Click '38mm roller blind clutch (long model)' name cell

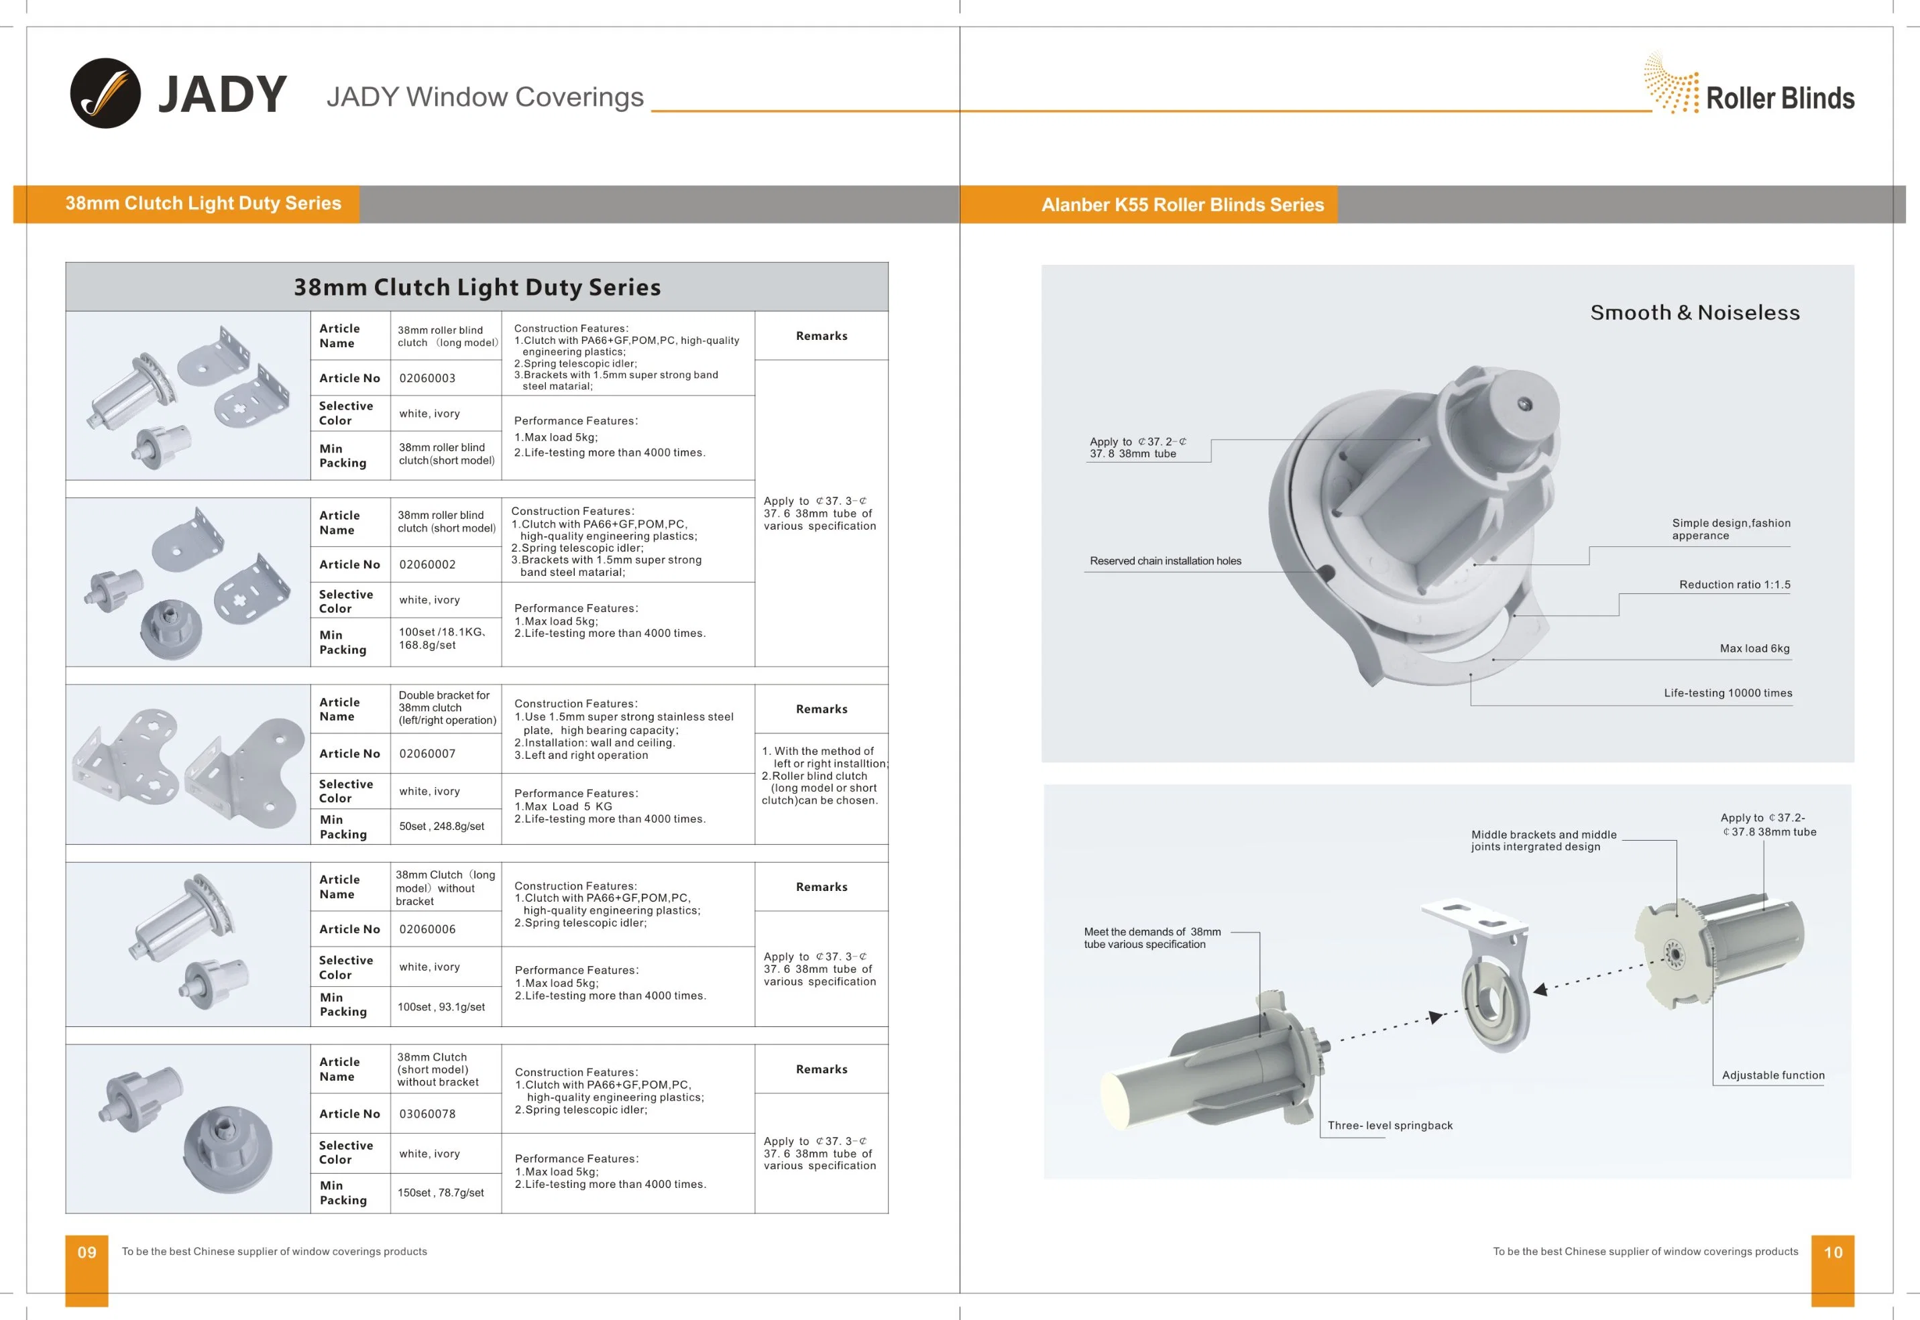click(x=447, y=337)
